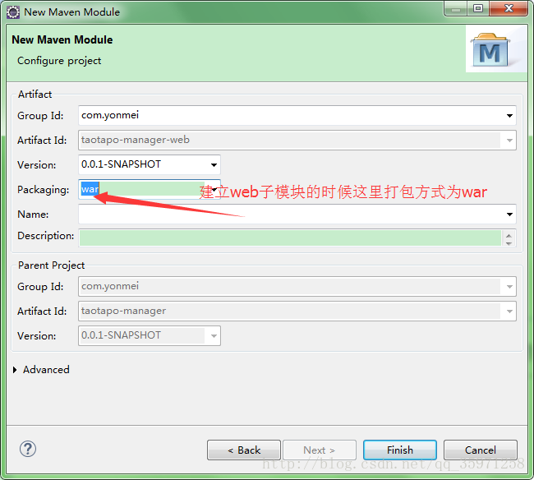Click the Maven M wizard banner image
This screenshot has height=480, width=534.
point(496,48)
